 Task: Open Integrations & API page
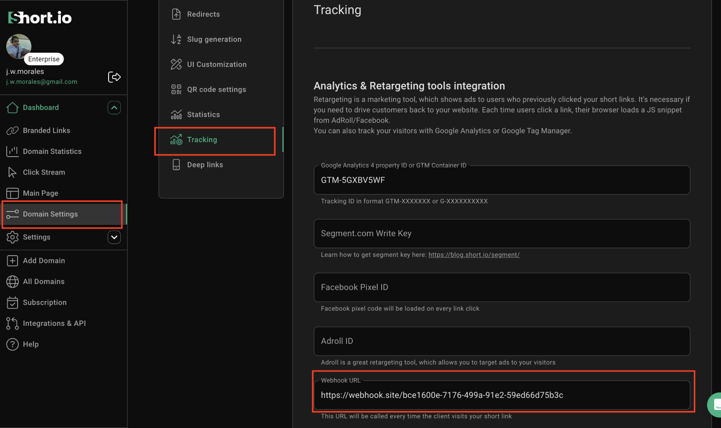[x=55, y=323]
